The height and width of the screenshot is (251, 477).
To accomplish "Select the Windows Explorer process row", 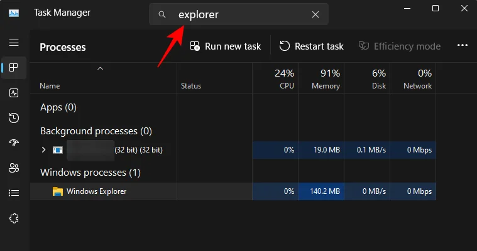I will coord(233,191).
